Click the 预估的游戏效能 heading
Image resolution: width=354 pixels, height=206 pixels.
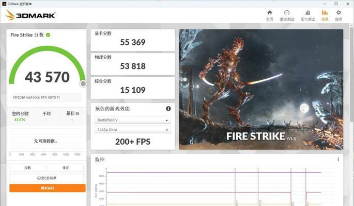(113, 109)
